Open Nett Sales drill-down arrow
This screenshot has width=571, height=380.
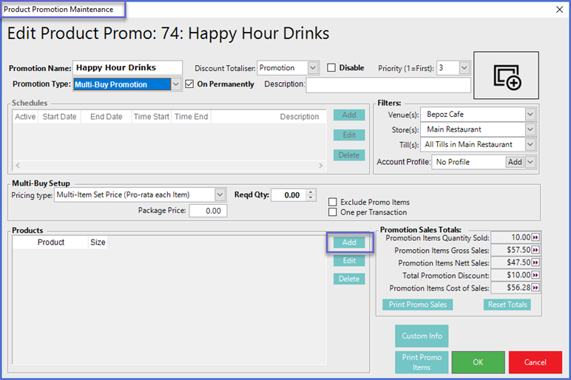pyautogui.click(x=535, y=262)
